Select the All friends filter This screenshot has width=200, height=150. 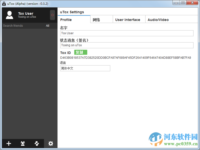(47, 25)
